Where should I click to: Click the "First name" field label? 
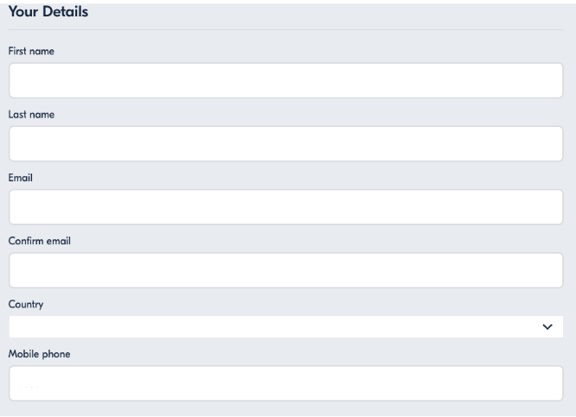[31, 51]
